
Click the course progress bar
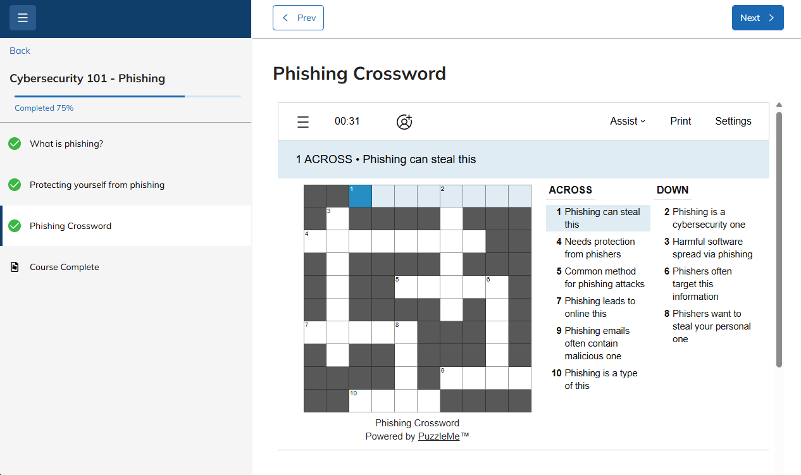(128, 96)
